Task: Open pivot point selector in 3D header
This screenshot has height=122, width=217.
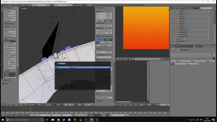Action: point(44,105)
